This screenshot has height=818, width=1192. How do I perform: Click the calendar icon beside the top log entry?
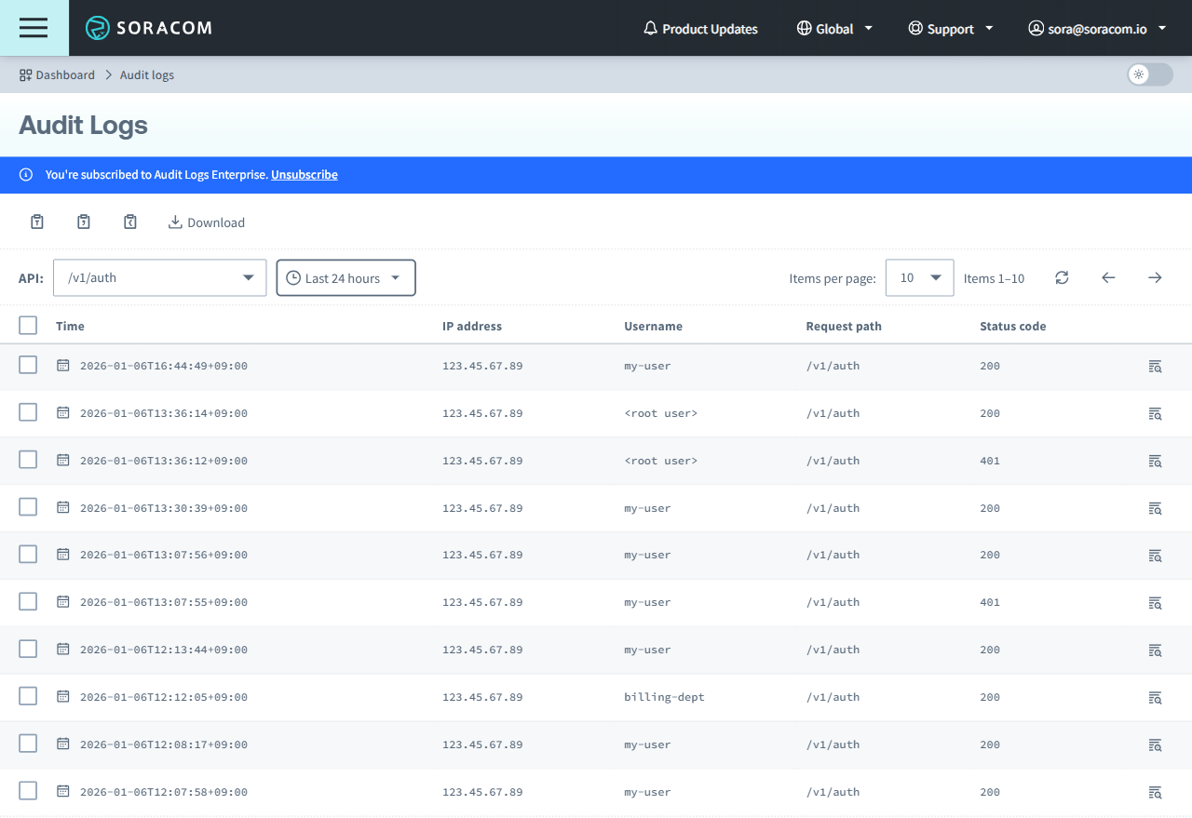pos(62,365)
